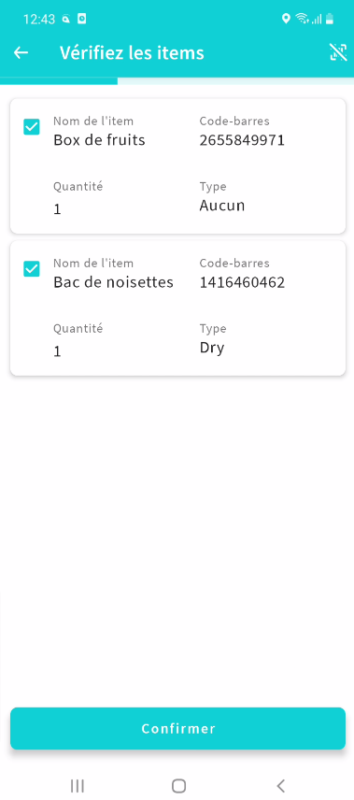
Task: Tap barcode 1416460462 value
Action: [x=242, y=282]
